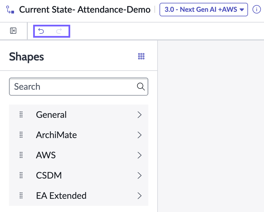Screen dimensions: 264x212
Task: Expand the CSDM chevron
Action: tap(139, 175)
